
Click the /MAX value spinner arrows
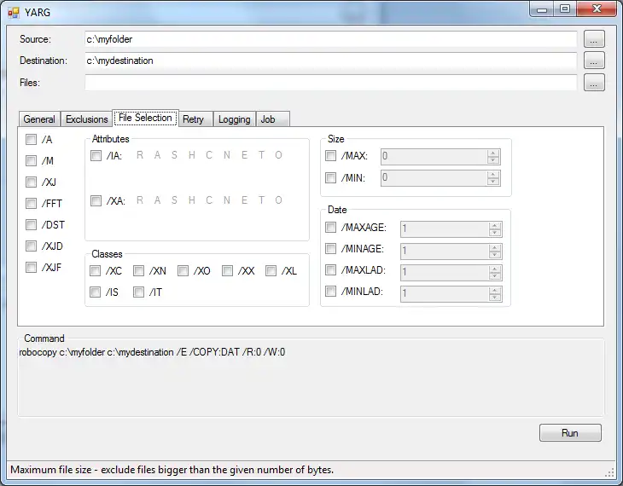(493, 156)
